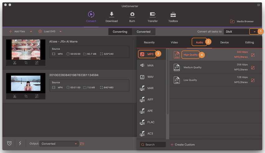Screen dimensions: 265x153
Task: Crop the second video
Action: 26,96
